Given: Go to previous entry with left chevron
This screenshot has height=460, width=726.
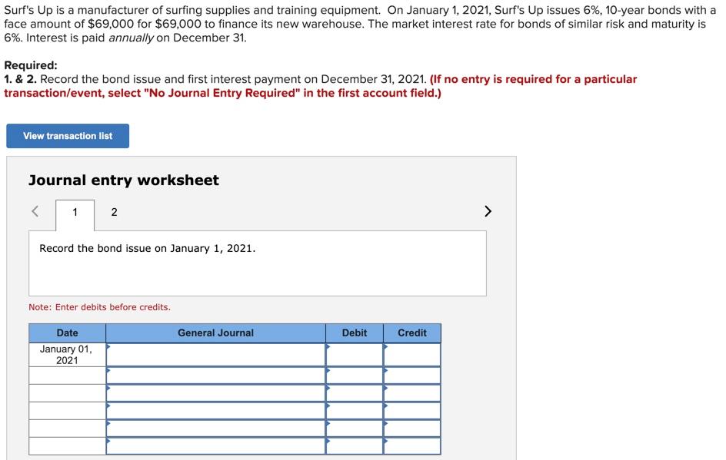Looking at the screenshot, I should [x=35, y=211].
